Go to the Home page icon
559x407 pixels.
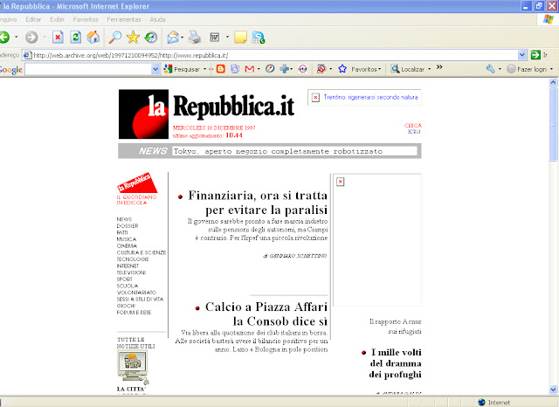click(x=93, y=37)
